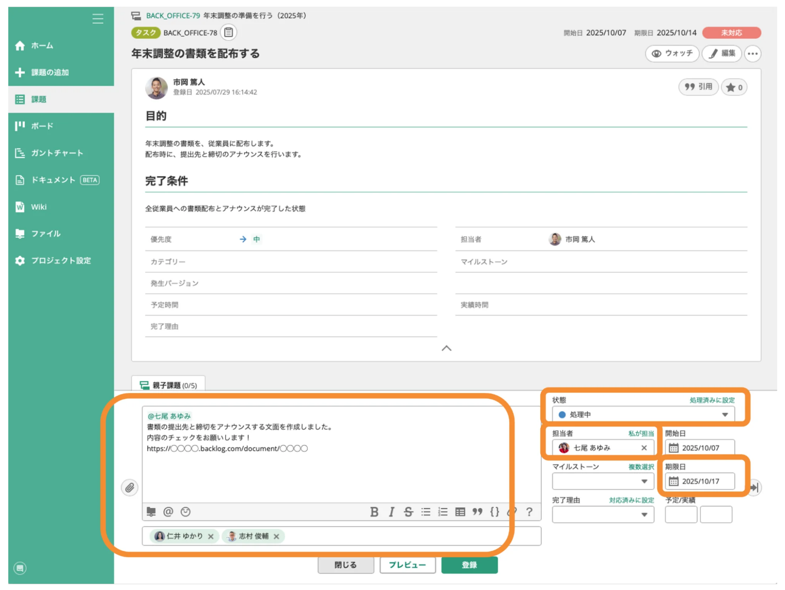The image size is (785, 590).
Task: Click the comment text area
Action: [x=341, y=454]
